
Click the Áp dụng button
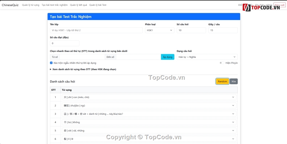click(168, 57)
